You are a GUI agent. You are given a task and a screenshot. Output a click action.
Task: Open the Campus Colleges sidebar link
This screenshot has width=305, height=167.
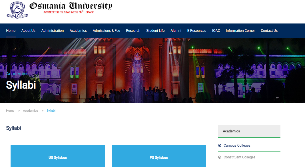tap(237, 146)
